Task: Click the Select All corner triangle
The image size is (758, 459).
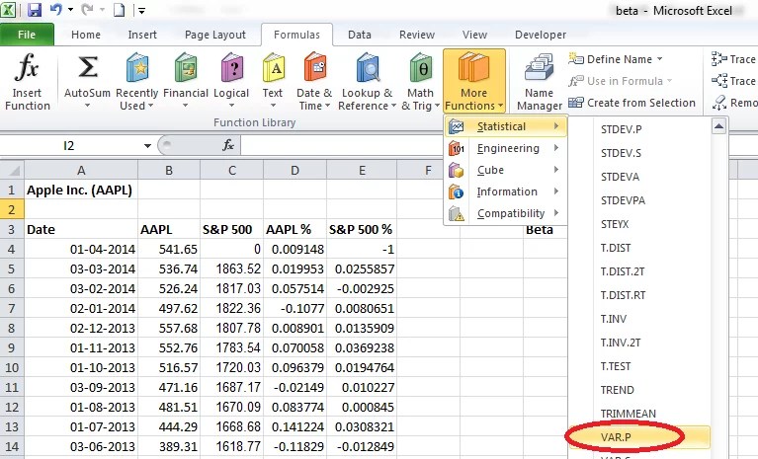Action: click(x=14, y=171)
